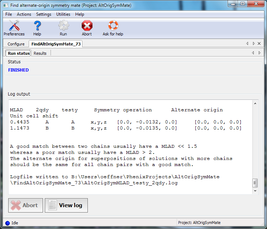Screen dimensions: 267x229
Task: Click the blue question mark Help icon
Action: 37,26
